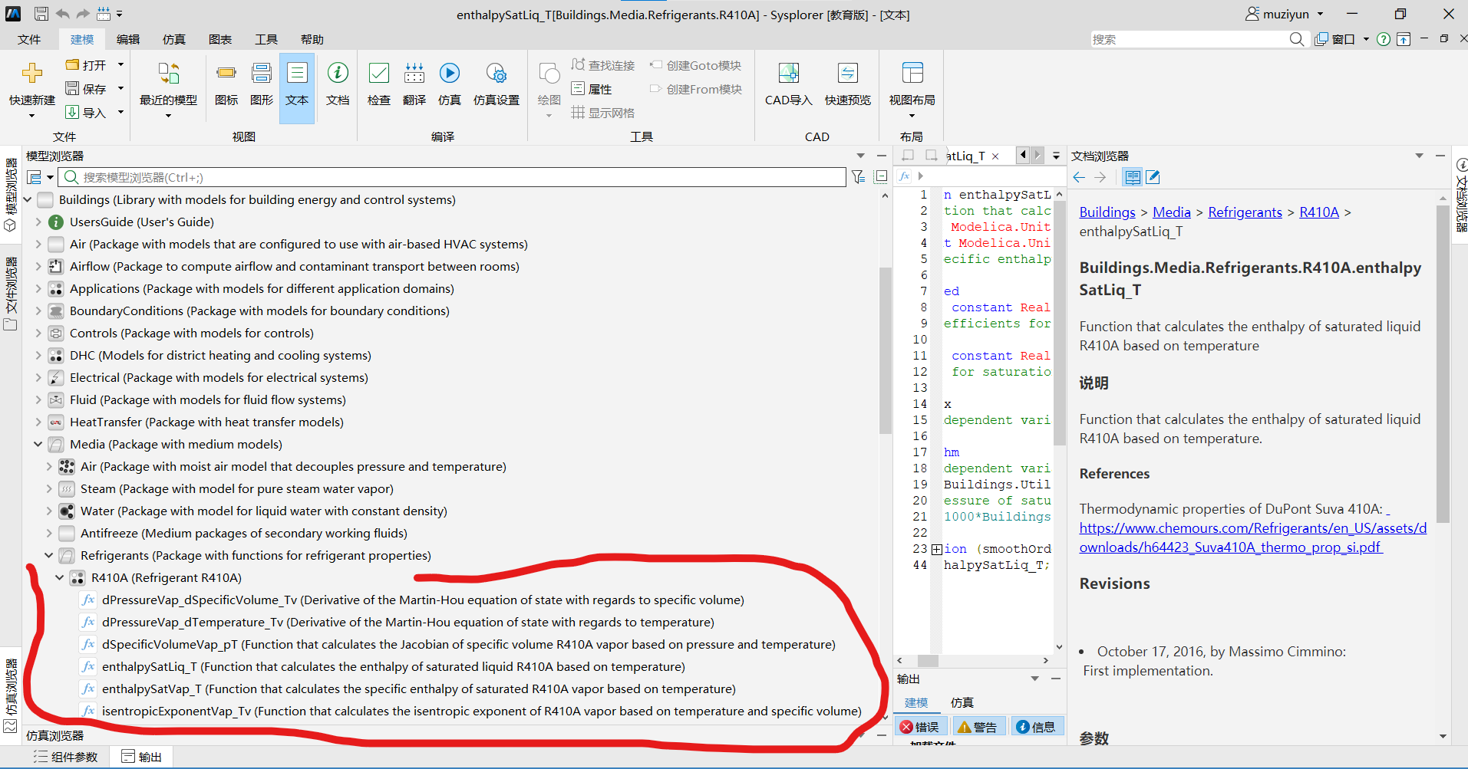Click the model browser search field
Image resolution: width=1468 pixels, height=769 pixels.
click(x=453, y=177)
